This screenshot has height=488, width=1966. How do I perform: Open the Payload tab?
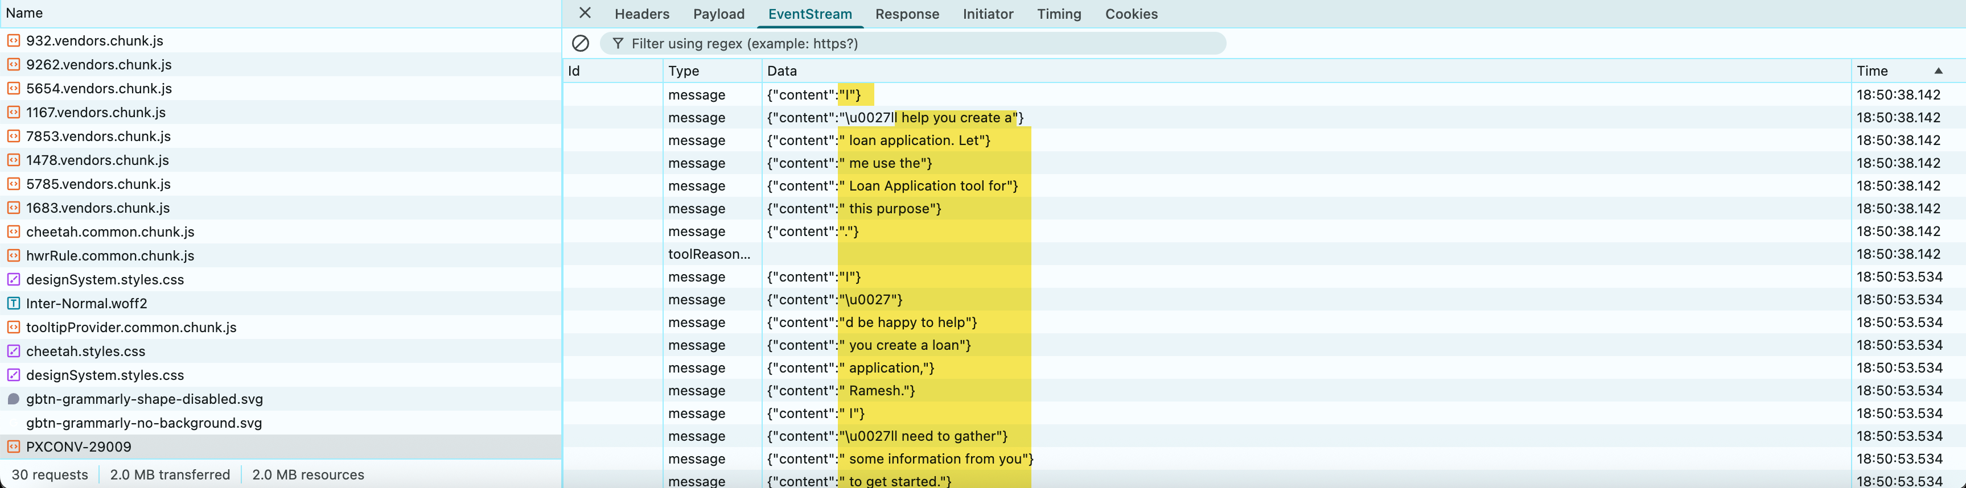(x=718, y=14)
